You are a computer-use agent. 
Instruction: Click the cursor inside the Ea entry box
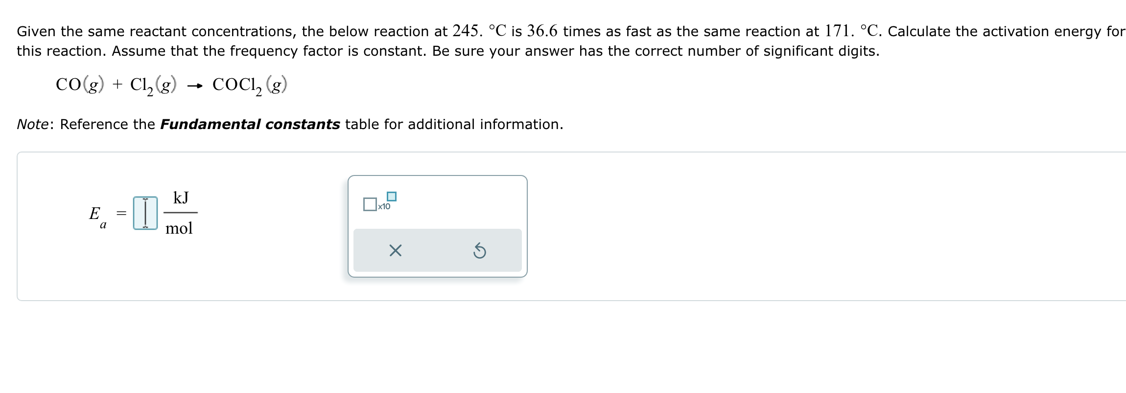pyautogui.click(x=145, y=213)
